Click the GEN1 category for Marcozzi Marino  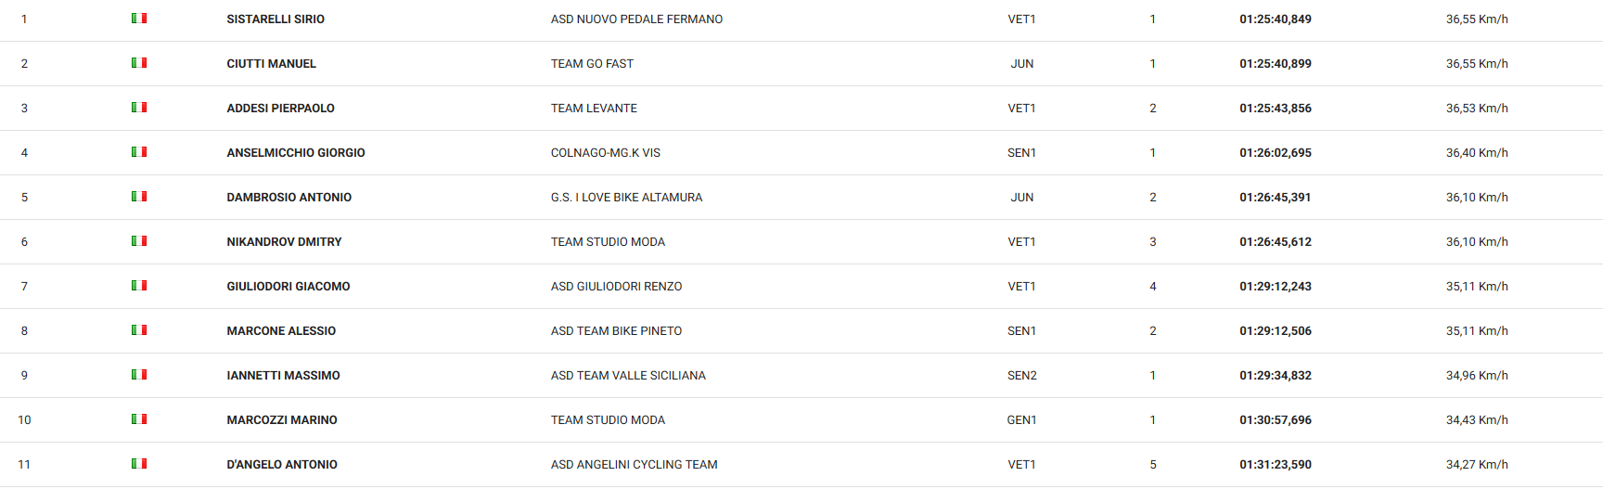click(x=1021, y=420)
